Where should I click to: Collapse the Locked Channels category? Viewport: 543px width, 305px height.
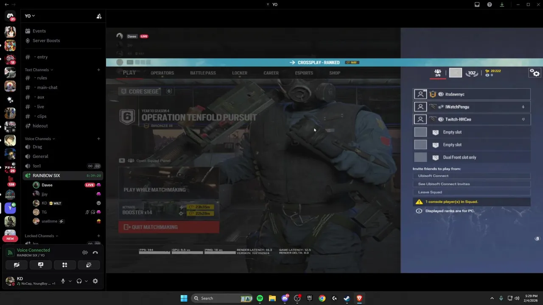(41, 236)
